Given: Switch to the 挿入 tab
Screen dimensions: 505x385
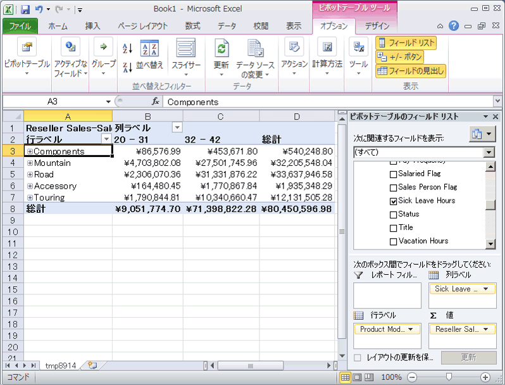Looking at the screenshot, I should coord(93,26).
